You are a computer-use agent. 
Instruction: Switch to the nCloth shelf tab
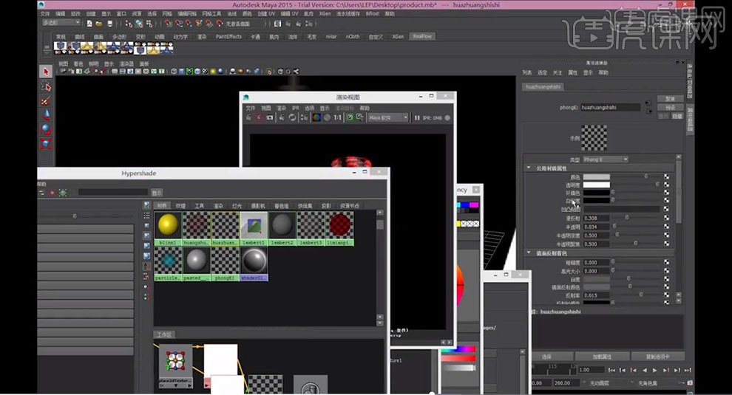coord(353,37)
